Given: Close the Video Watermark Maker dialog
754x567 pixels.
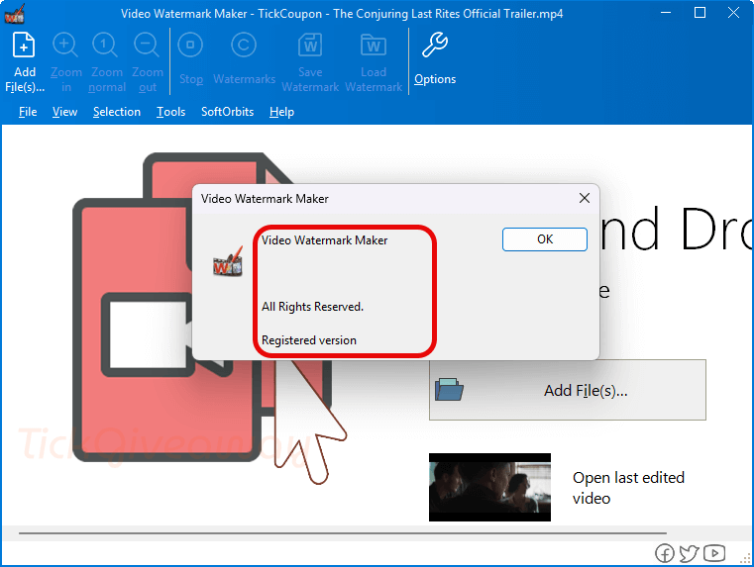Looking at the screenshot, I should coord(585,198).
